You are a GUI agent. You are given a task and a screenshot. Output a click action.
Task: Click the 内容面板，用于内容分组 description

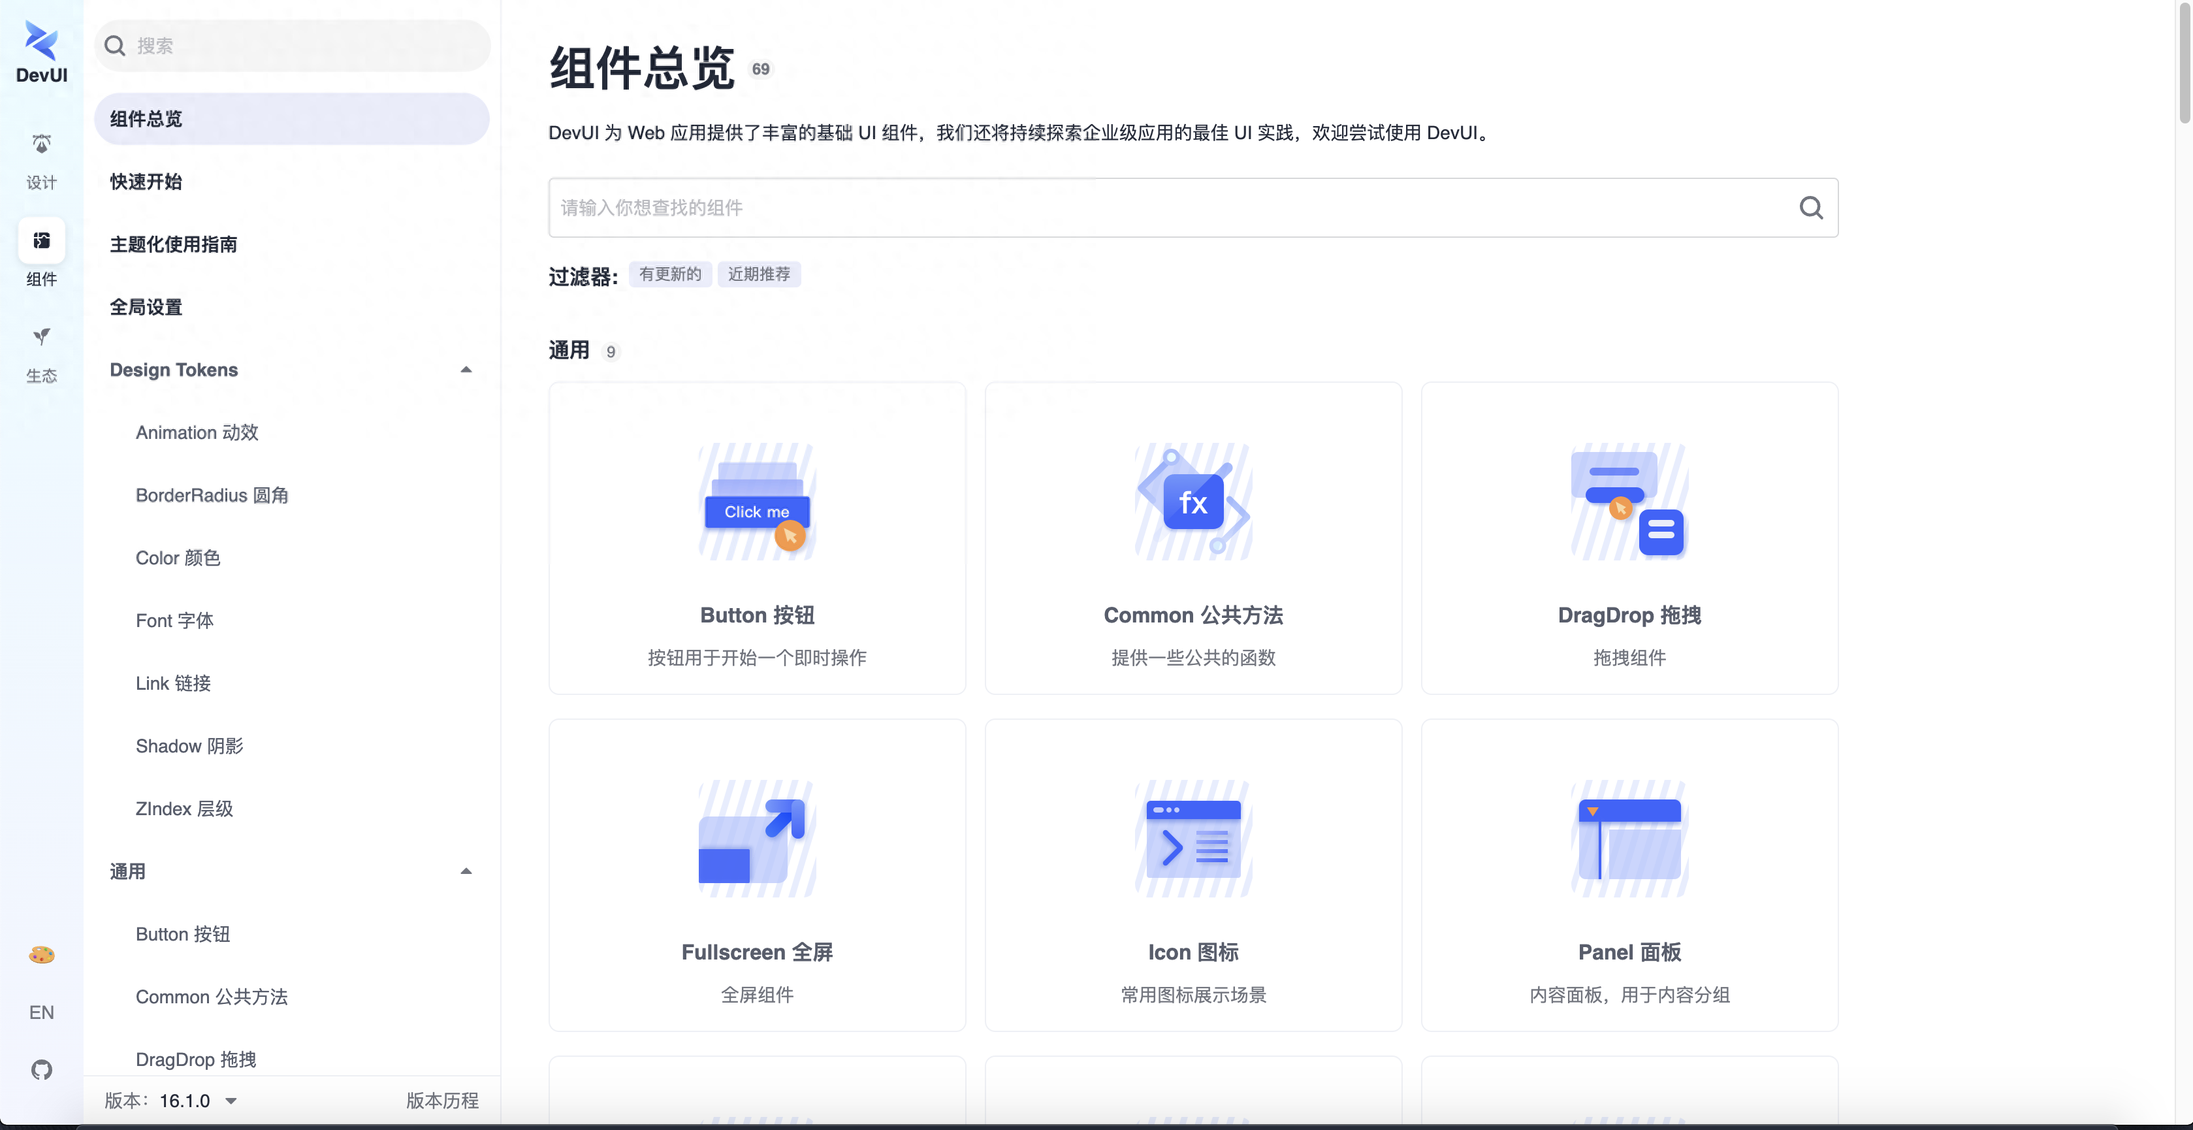tap(1629, 995)
